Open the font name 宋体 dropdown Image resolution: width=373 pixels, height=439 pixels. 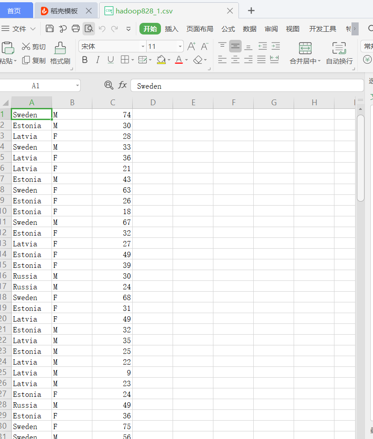click(143, 47)
